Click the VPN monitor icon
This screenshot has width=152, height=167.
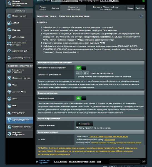tap(9, 106)
